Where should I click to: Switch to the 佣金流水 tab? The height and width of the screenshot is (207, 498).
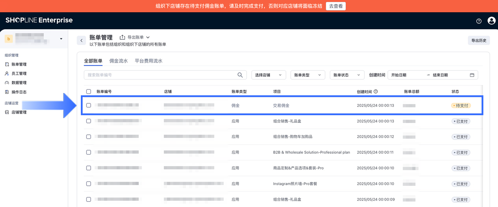pyautogui.click(x=118, y=61)
